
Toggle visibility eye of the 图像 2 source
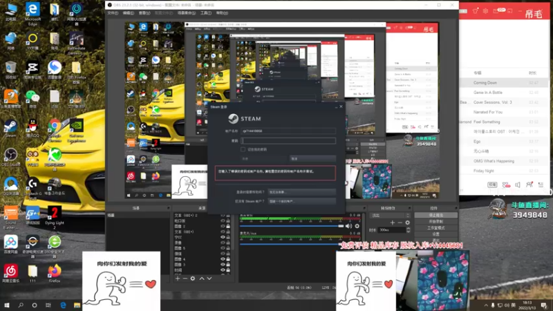point(223,226)
